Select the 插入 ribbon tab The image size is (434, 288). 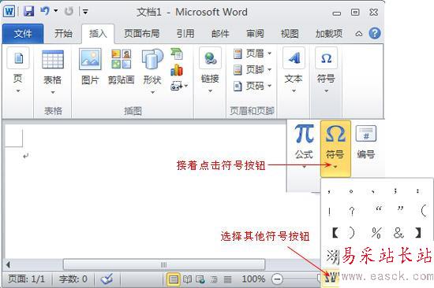coord(98,34)
